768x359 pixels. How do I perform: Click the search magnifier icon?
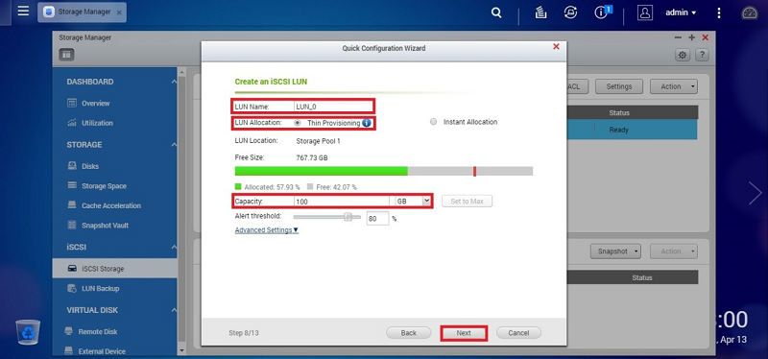click(x=496, y=13)
